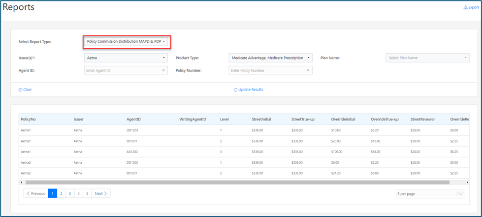Open the Product Type dropdown
482x217 pixels.
pyautogui.click(x=270, y=58)
